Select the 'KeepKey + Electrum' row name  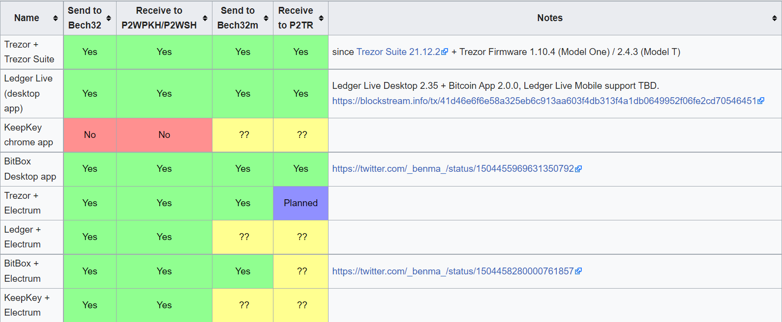coord(27,305)
